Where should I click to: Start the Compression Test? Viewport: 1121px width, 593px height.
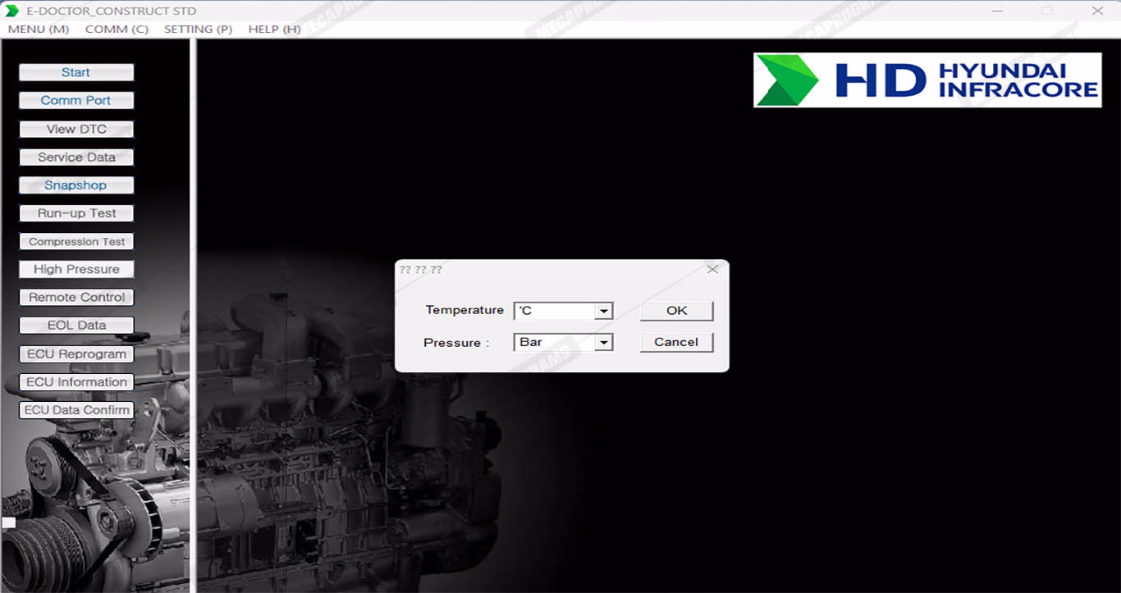(x=75, y=242)
